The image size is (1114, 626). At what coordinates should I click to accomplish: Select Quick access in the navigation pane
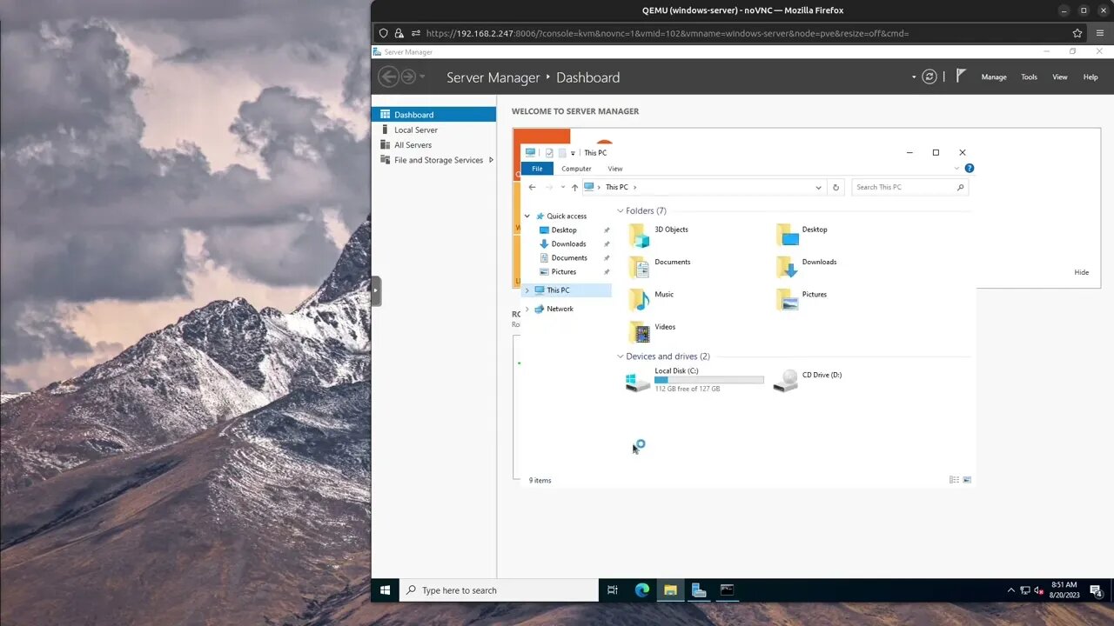pos(567,216)
